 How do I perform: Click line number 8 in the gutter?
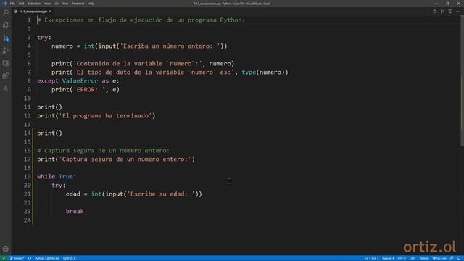pyautogui.click(x=29, y=80)
